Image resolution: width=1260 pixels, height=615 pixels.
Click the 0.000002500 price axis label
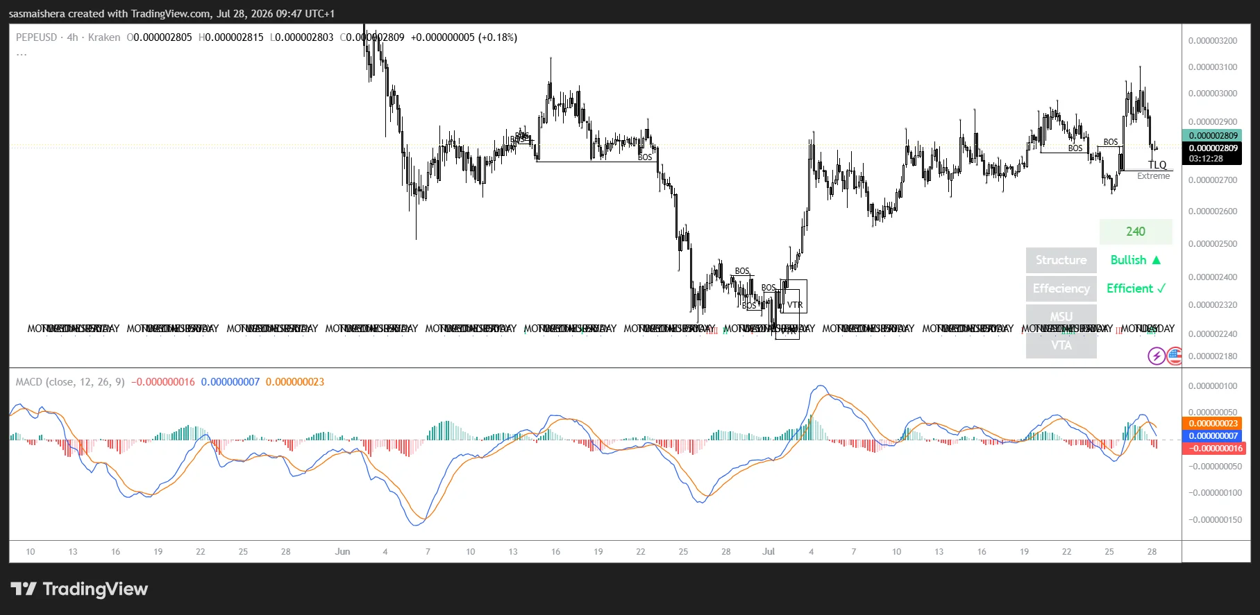1213,244
